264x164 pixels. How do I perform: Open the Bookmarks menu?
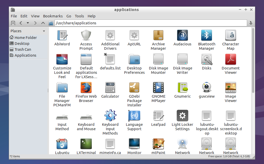coord(53,16)
